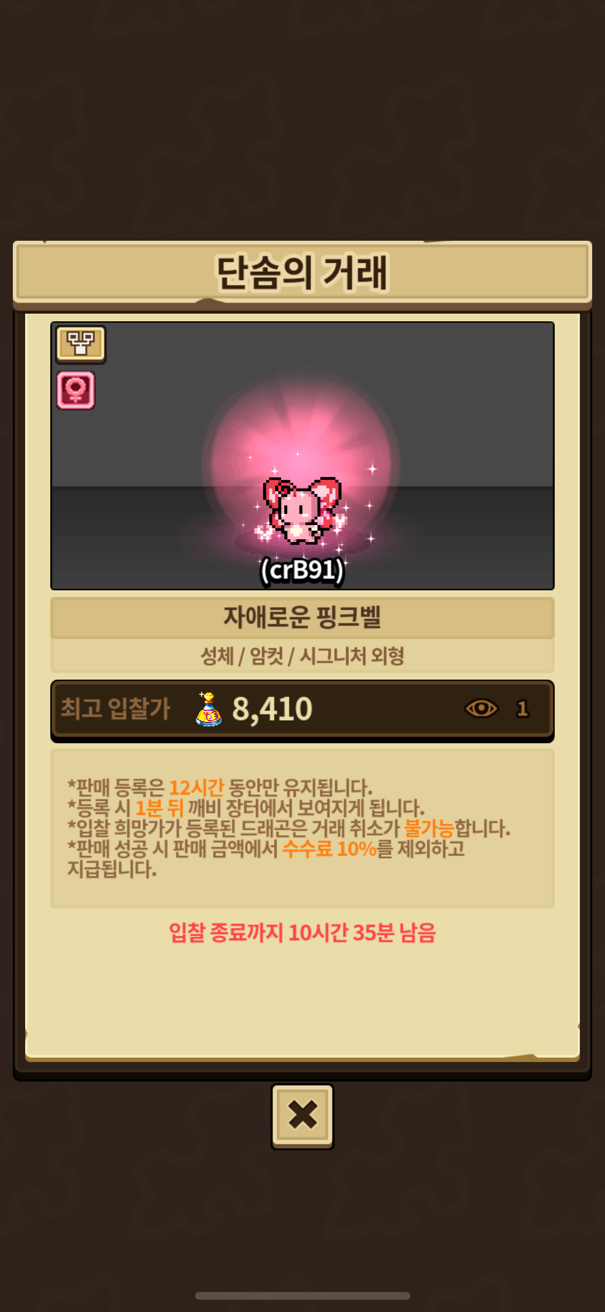The height and width of the screenshot is (1312, 605).
Task: Tap the 수수료 10% fee notice
Action: (x=329, y=849)
